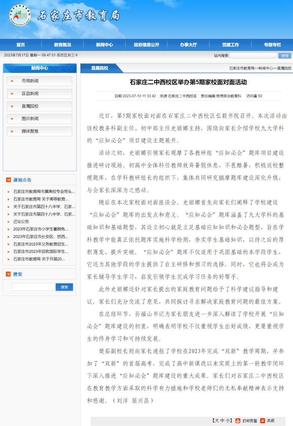Open the 新闻中心 navigation menu
The image size is (293, 426).
pos(104,45)
